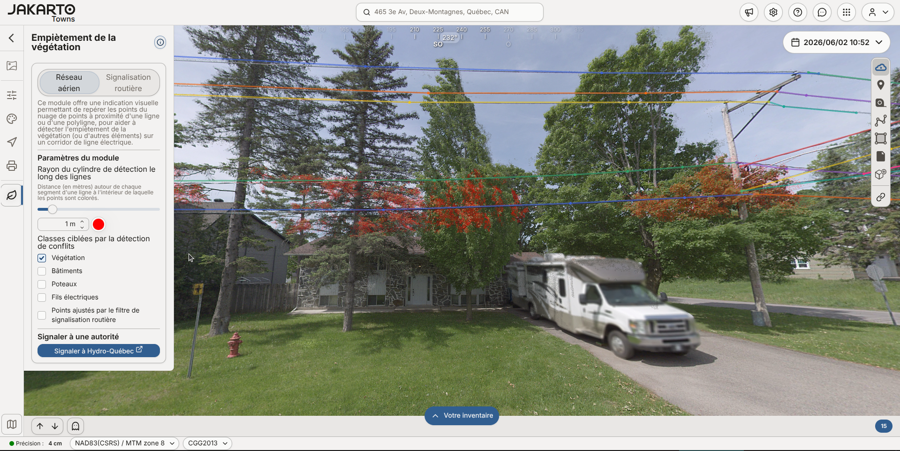Open the color palette sidebar icon
The image size is (900, 451).
click(x=12, y=119)
